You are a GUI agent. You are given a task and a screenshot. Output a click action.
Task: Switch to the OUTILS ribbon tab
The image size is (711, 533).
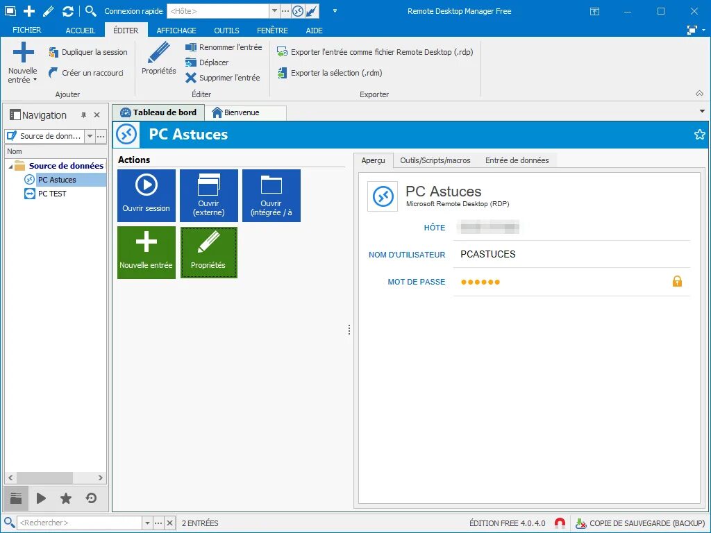(227, 31)
